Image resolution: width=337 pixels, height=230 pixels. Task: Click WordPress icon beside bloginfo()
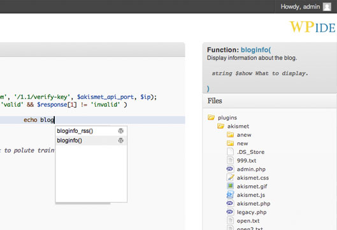pos(121,141)
